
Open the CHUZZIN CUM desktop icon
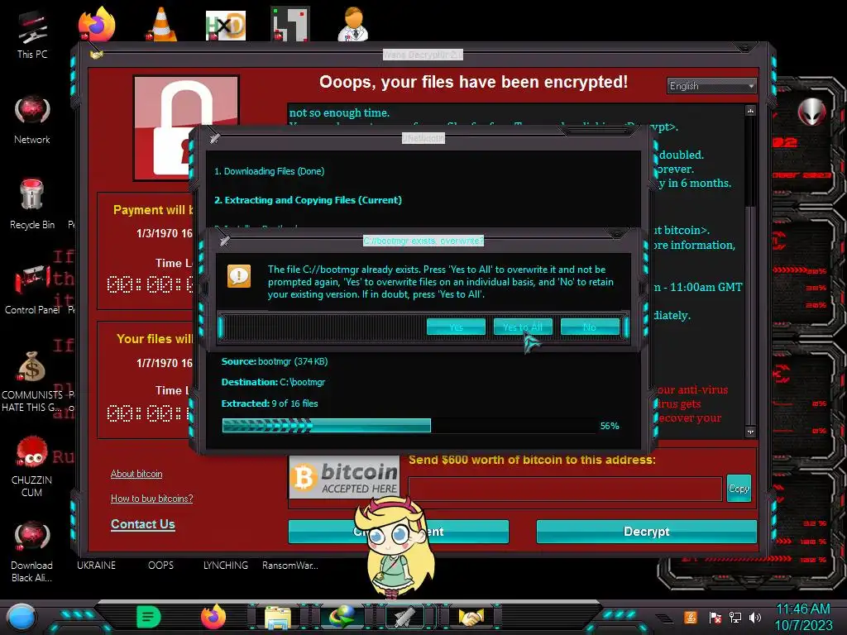tap(32, 466)
